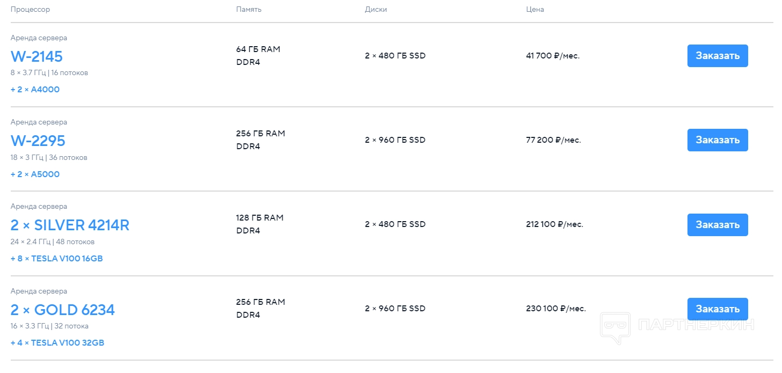Screen dimensions: 782x373
Task: Select the 2 × SILVER 4214R title
Action: pos(70,225)
